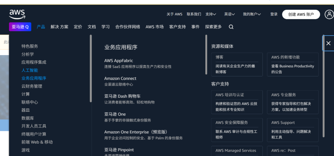334x156 pixels.
Task: Select 终端用户计算 category
Action: click(x=34, y=134)
